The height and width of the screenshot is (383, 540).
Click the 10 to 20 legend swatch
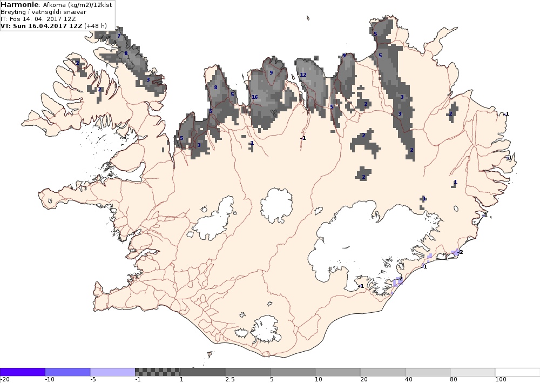click(x=337, y=372)
